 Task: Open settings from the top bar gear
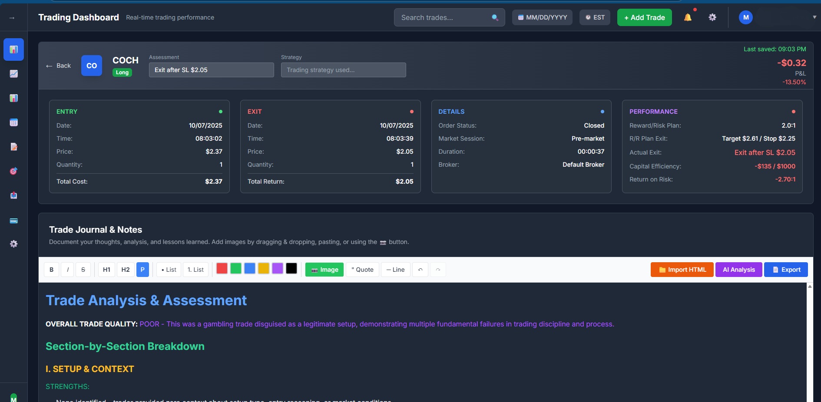pos(712,17)
